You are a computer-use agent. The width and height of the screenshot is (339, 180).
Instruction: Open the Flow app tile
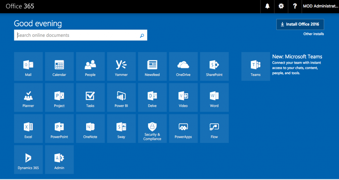click(x=214, y=128)
